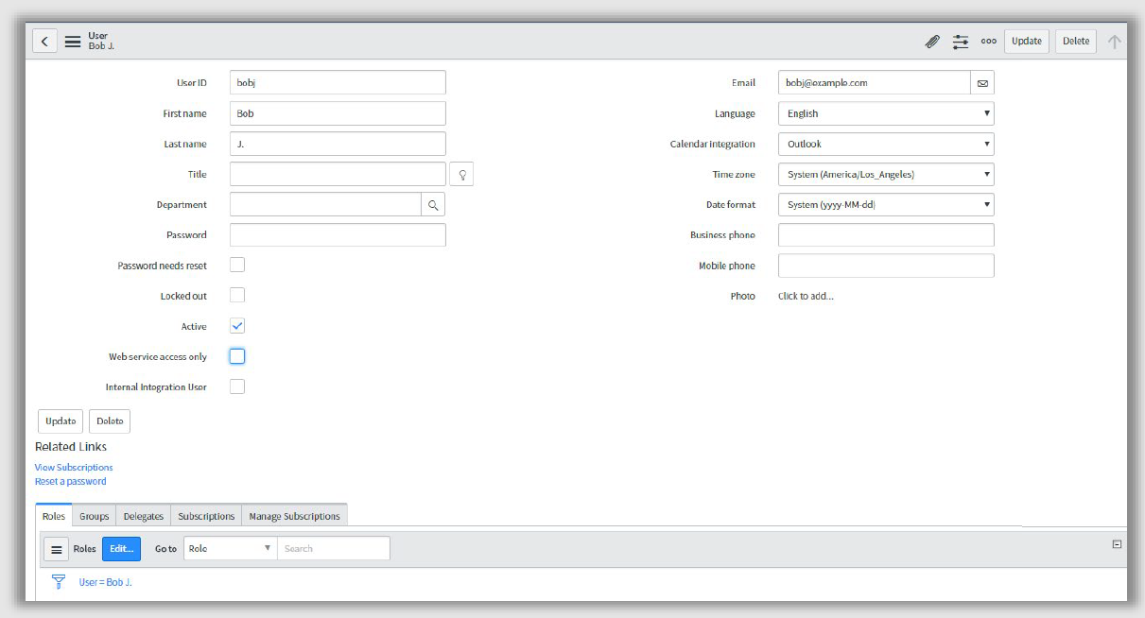This screenshot has height=618, width=1145.
Task: Click the back navigation arrow
Action: [44, 41]
